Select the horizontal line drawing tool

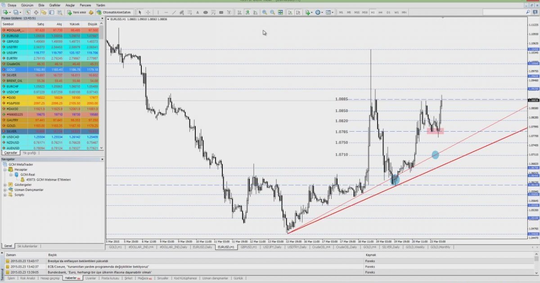166,13
